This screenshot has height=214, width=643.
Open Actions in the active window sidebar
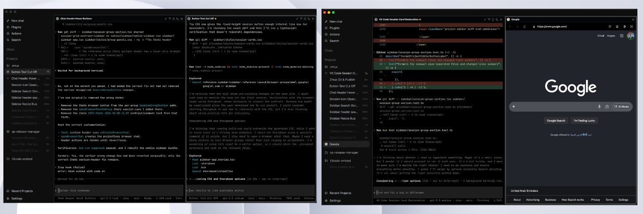click(334, 34)
